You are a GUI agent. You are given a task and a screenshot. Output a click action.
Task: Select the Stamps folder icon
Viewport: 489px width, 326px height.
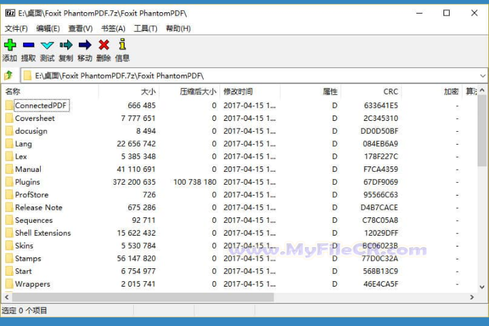pos(10,259)
